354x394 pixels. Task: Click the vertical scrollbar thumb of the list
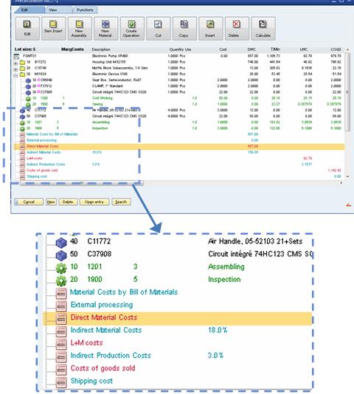347,91
